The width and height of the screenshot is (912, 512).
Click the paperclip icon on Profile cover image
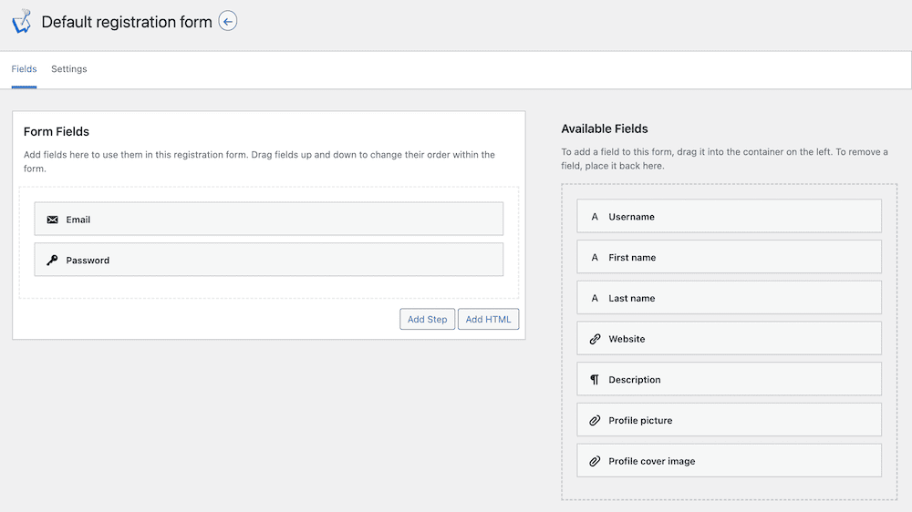[595, 461]
